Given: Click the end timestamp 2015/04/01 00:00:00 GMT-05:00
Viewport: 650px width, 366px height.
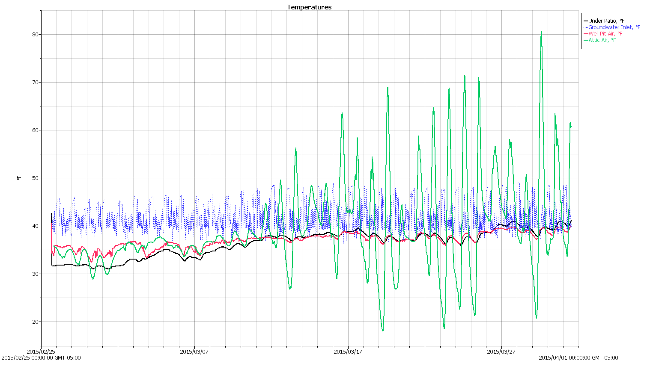Looking at the screenshot, I should pyautogui.click(x=578, y=358).
